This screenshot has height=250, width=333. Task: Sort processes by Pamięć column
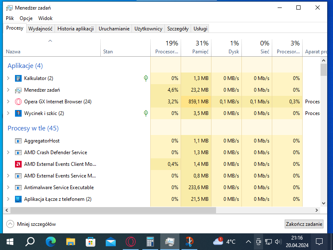(196, 47)
